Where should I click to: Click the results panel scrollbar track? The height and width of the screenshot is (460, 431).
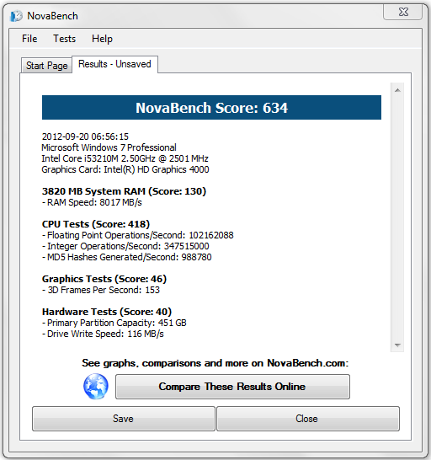(397, 217)
